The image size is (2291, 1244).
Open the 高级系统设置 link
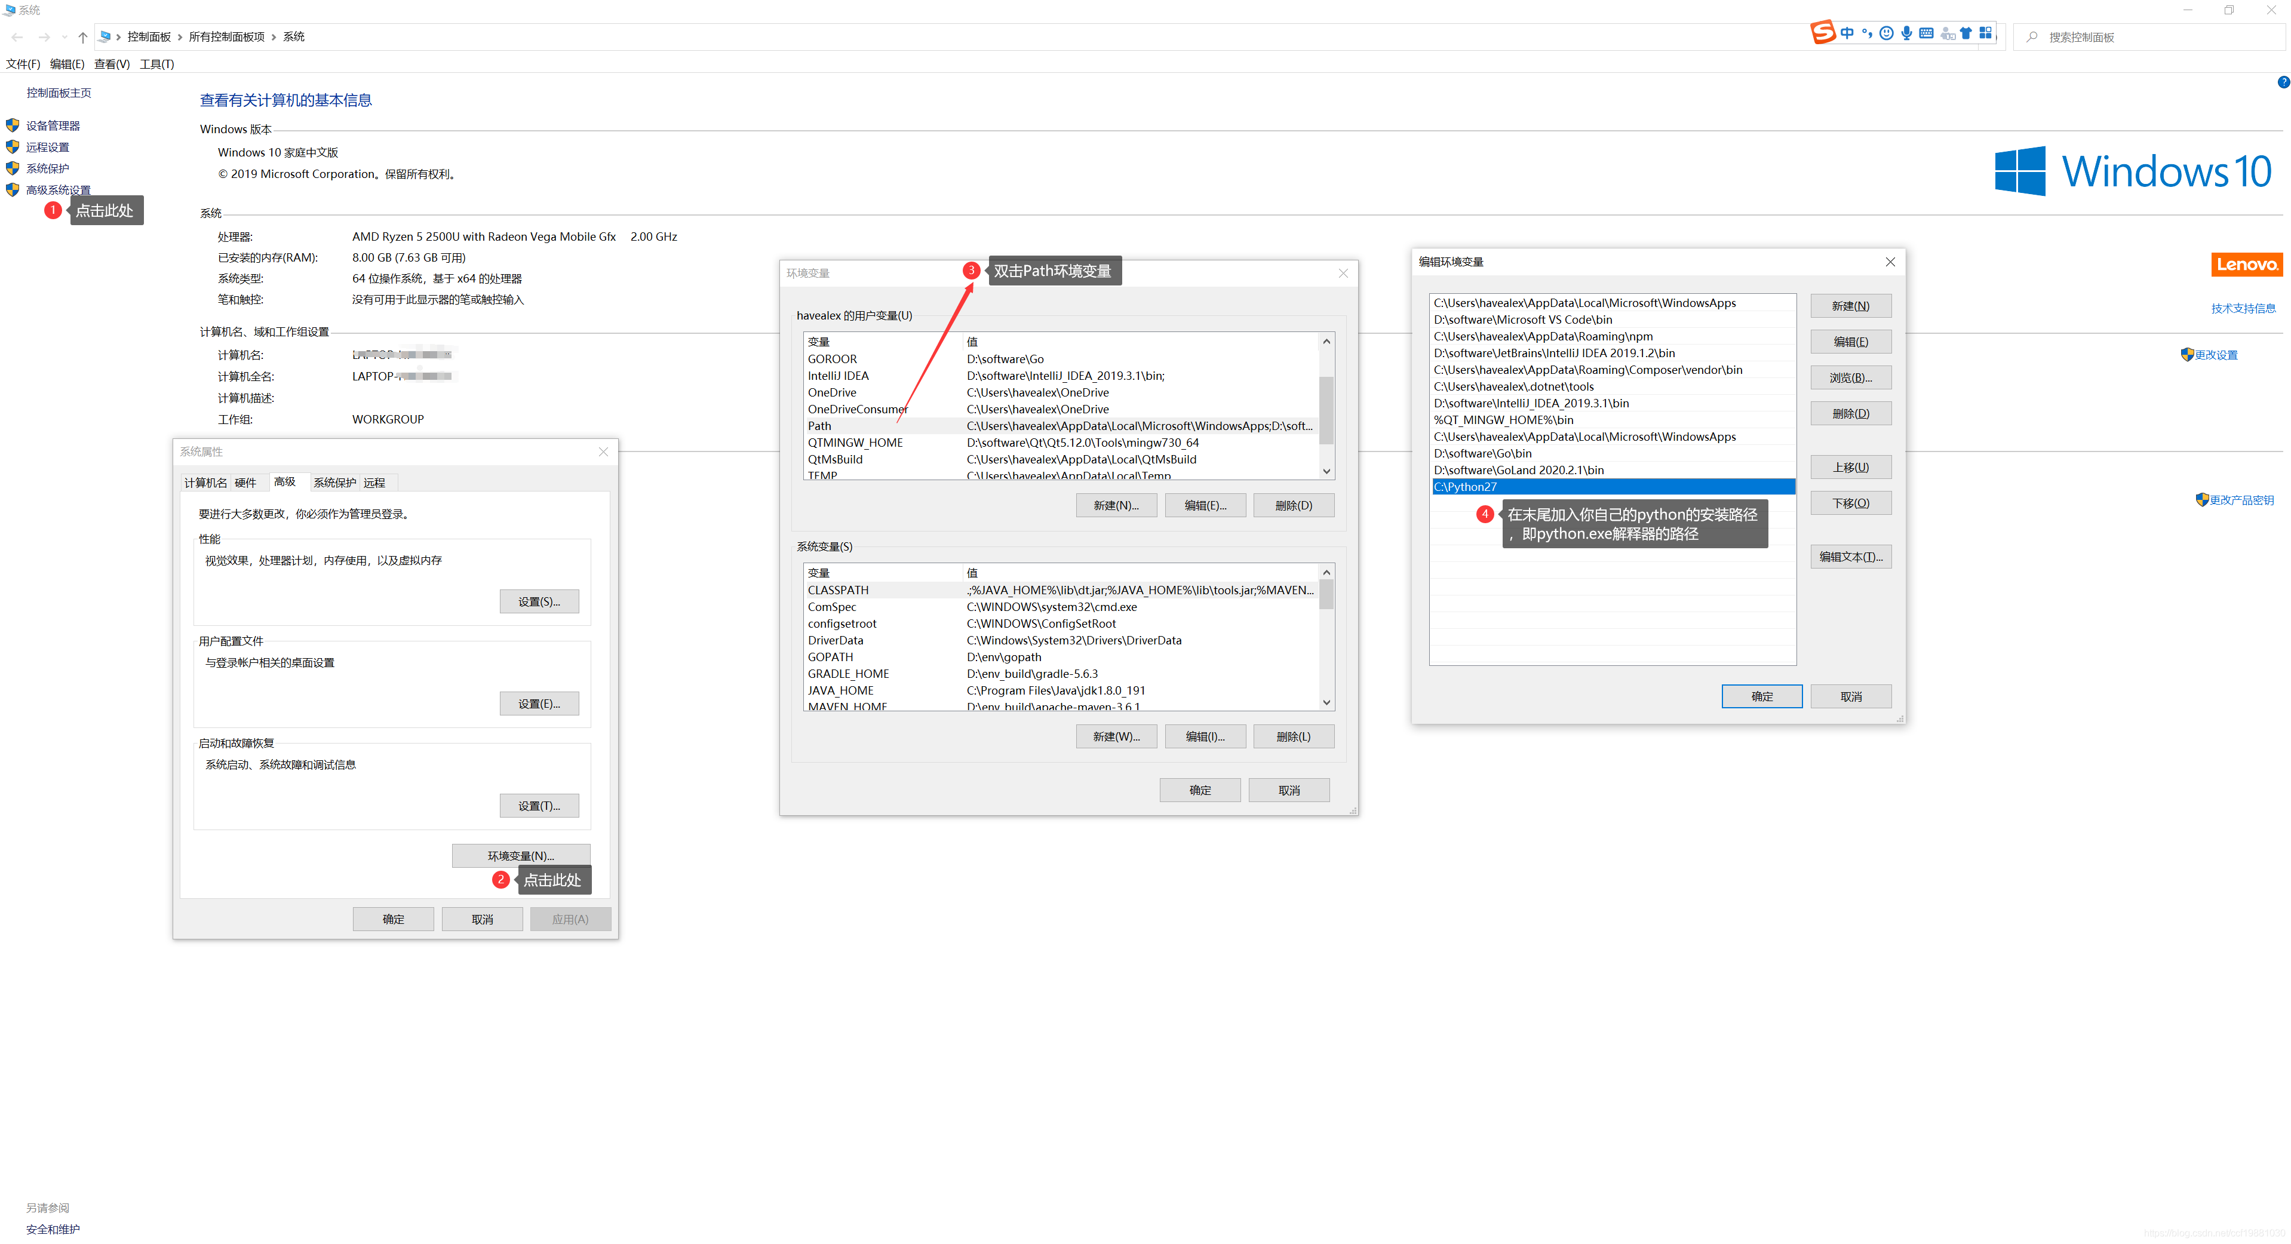point(58,191)
